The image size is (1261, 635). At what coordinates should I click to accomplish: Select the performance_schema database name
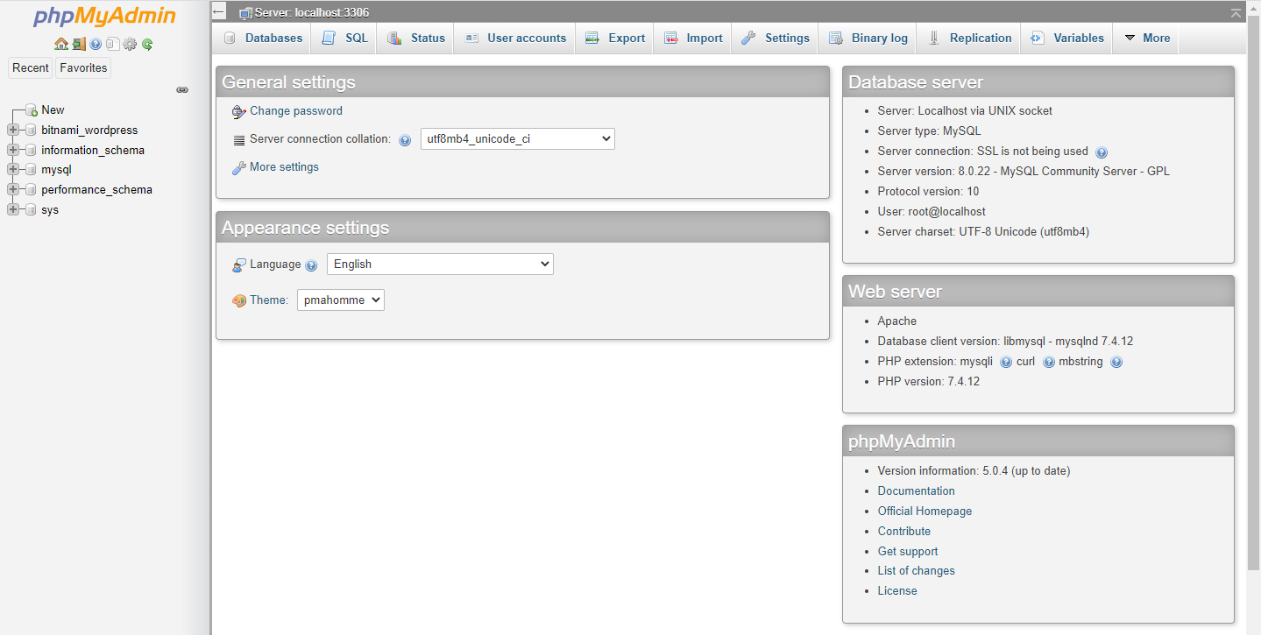pyautogui.click(x=96, y=190)
